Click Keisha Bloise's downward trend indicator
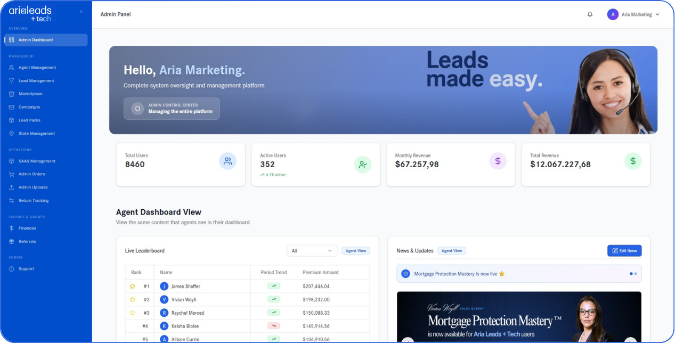 tap(274, 326)
